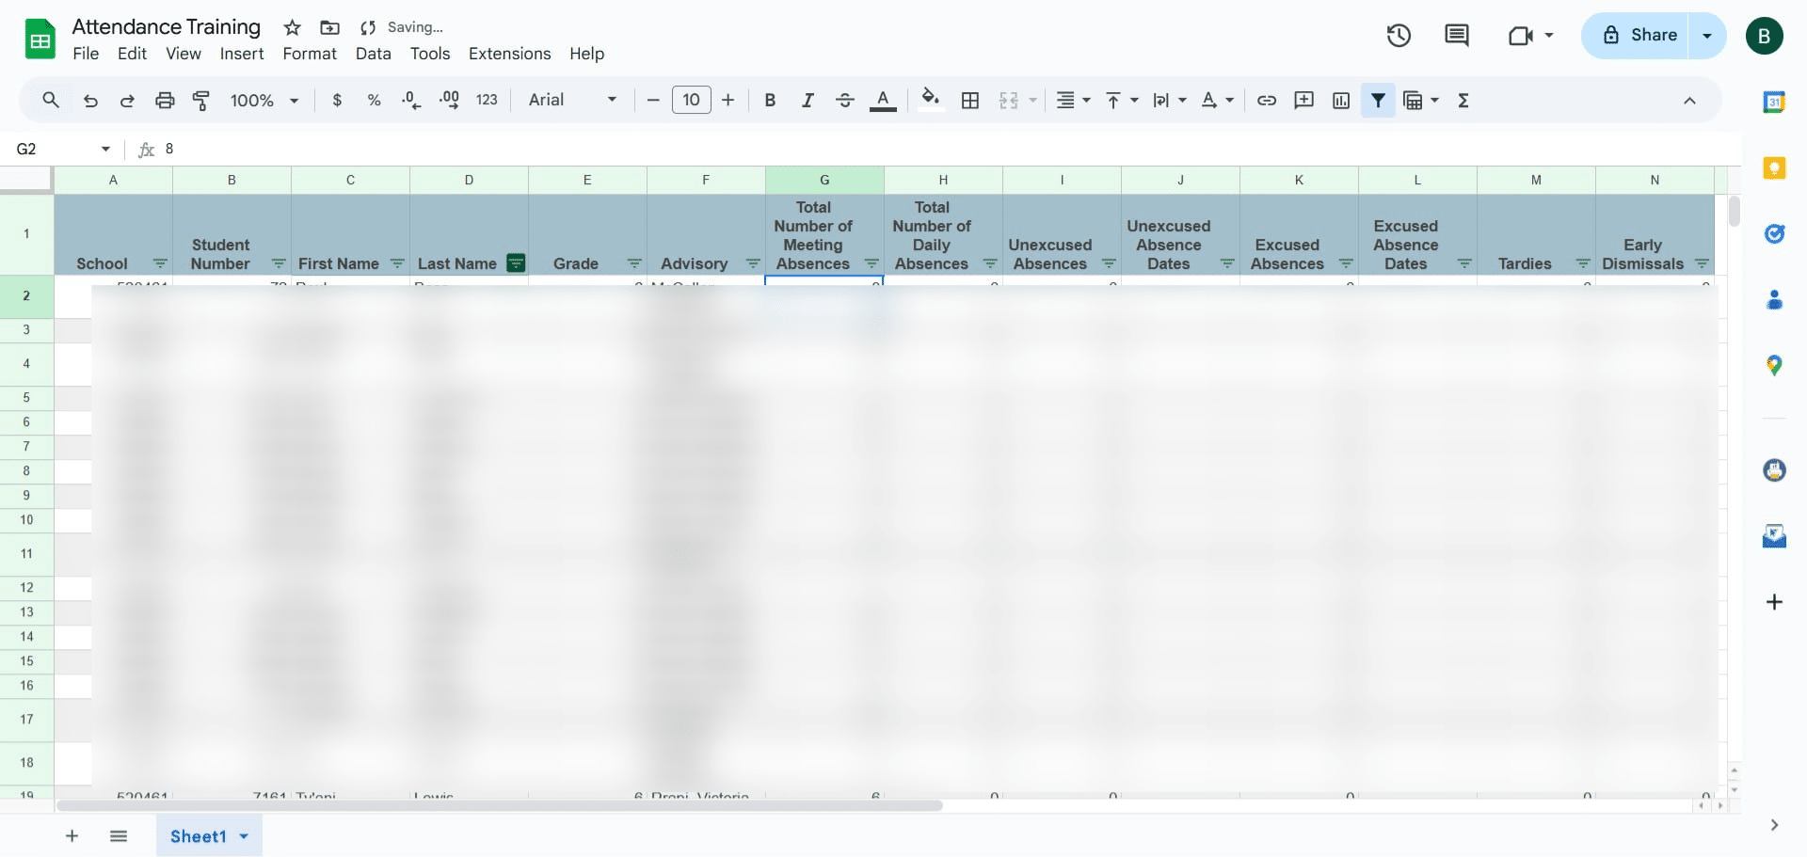Move document to a folder
This screenshot has width=1807, height=857.
329,27
